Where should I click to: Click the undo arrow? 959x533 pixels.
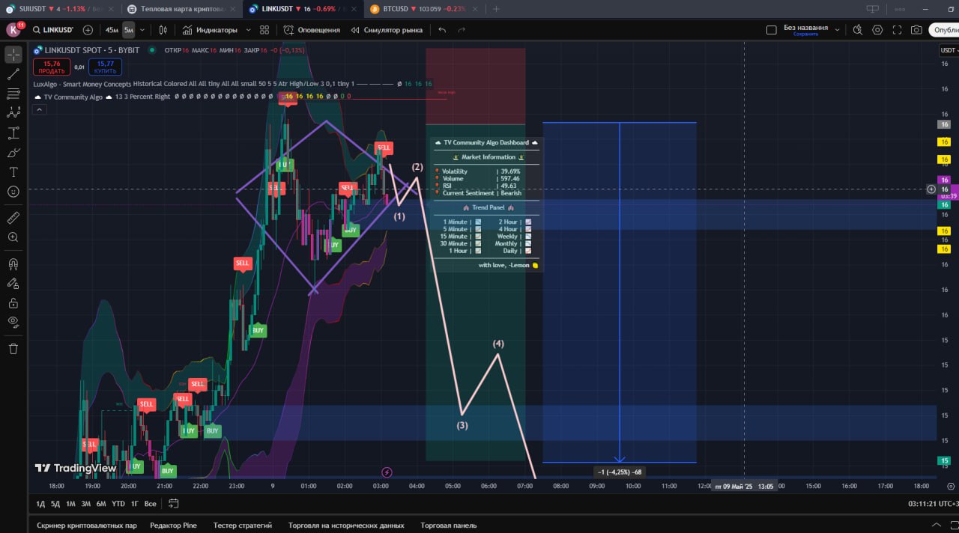[442, 30]
